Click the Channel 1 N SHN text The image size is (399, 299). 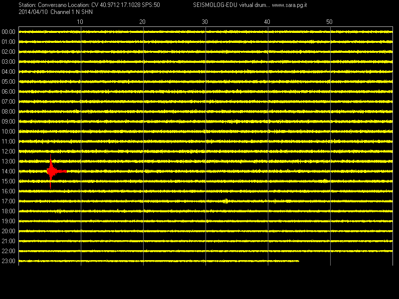71,12
